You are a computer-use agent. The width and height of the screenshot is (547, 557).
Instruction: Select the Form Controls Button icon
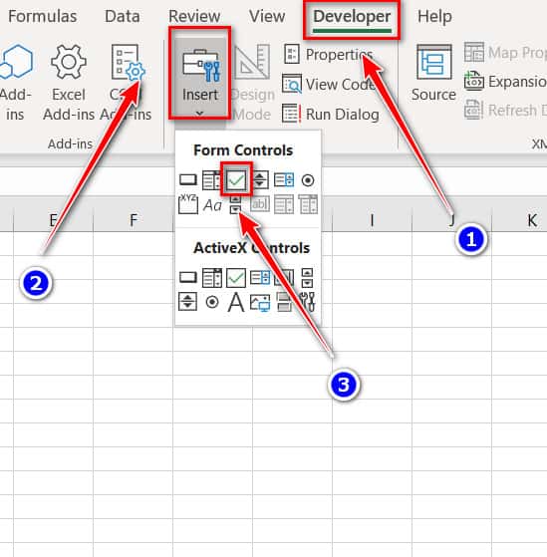pos(188,179)
